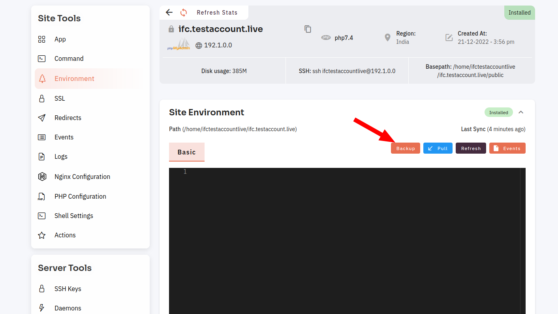Click the Created At edit icon
Viewport: 558px width, 314px height.
pos(449,38)
